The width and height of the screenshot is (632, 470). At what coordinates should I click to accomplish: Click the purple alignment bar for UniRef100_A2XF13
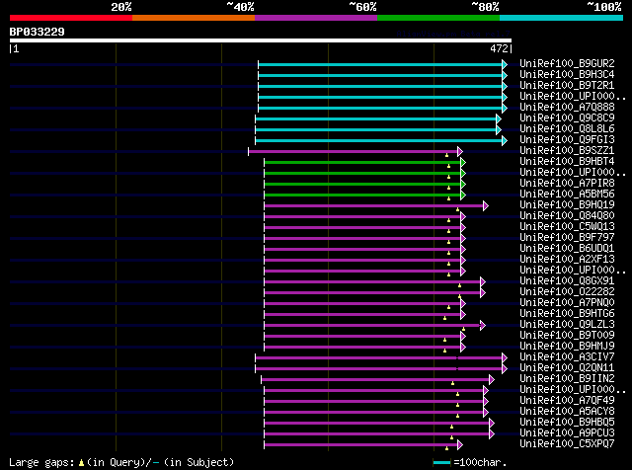(x=364, y=261)
